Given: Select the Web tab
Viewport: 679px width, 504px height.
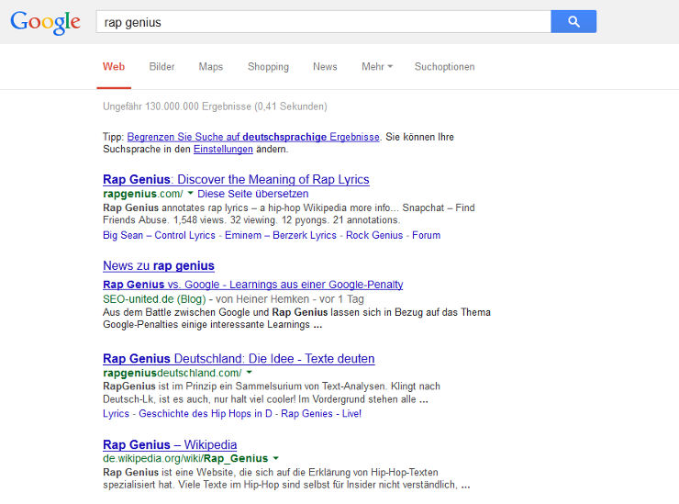Looking at the screenshot, I should coord(114,67).
